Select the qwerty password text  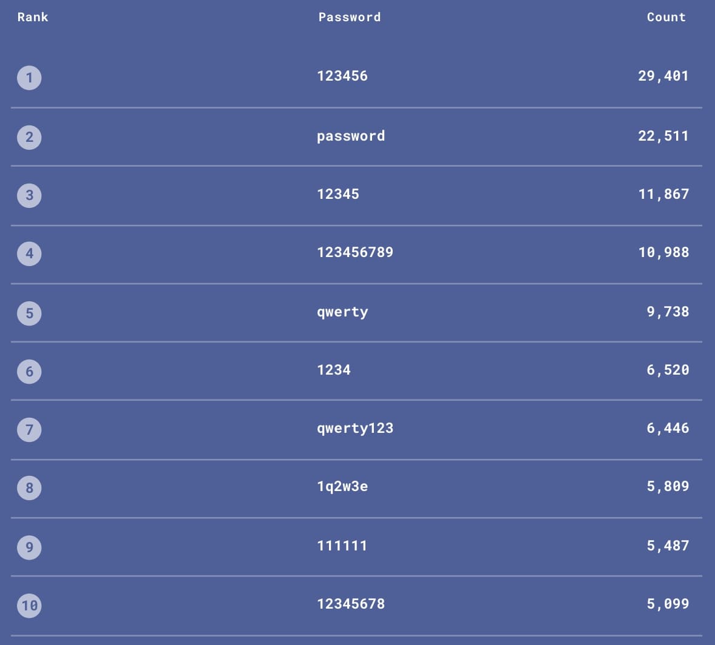342,312
